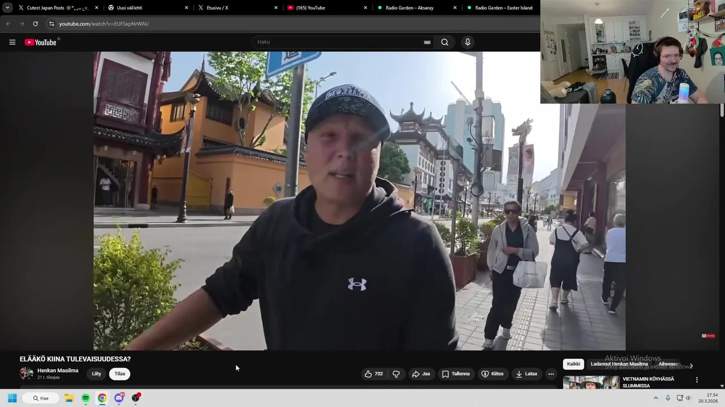This screenshot has height=407, width=725.
Task: Click the address bar URL
Action: point(104,24)
